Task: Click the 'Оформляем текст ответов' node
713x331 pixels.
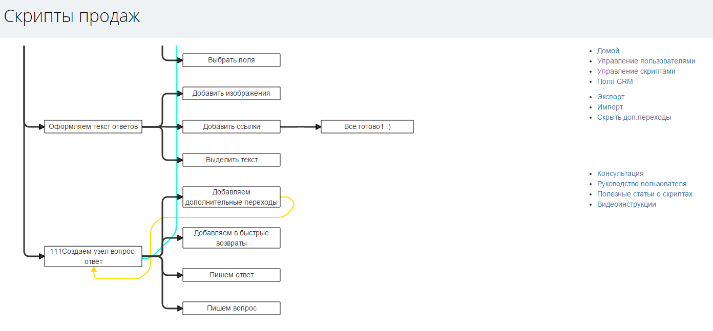Action: (x=93, y=126)
